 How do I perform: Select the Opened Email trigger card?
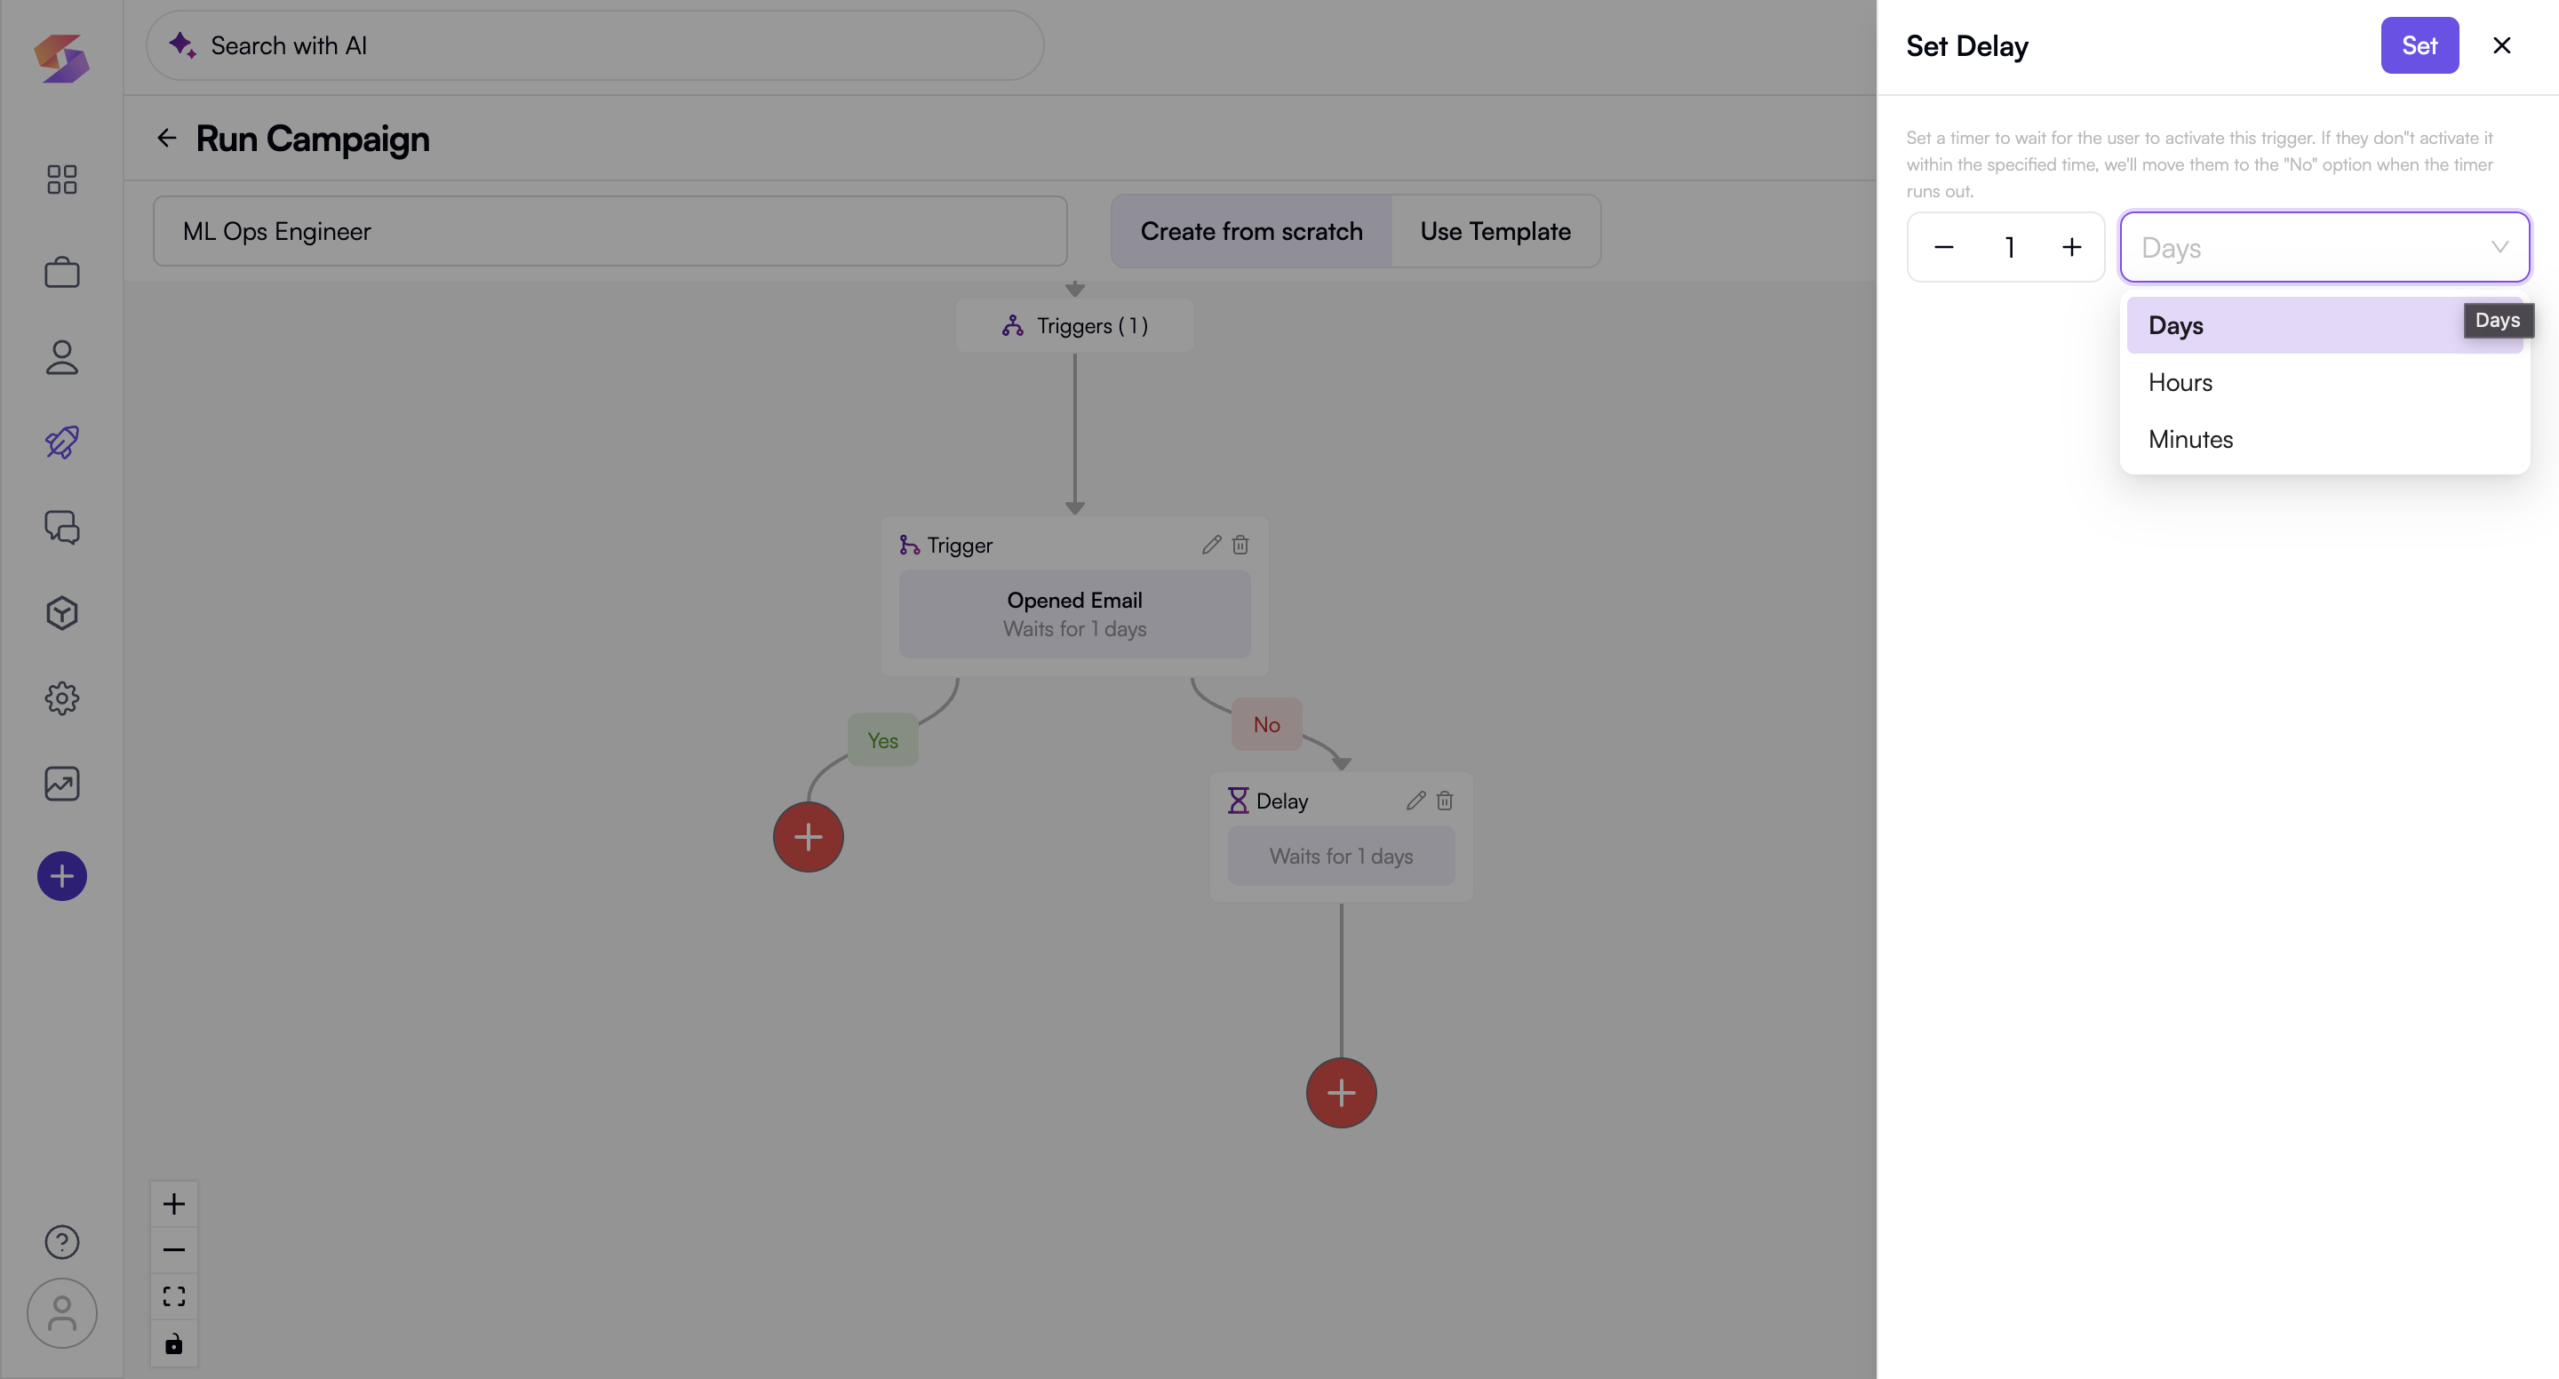[1074, 614]
